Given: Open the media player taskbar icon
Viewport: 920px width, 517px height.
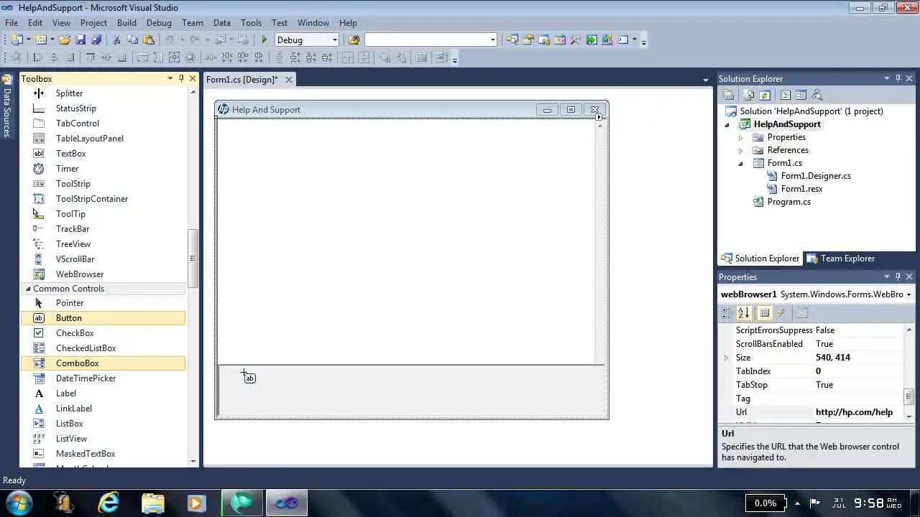Looking at the screenshot, I should coord(196,503).
